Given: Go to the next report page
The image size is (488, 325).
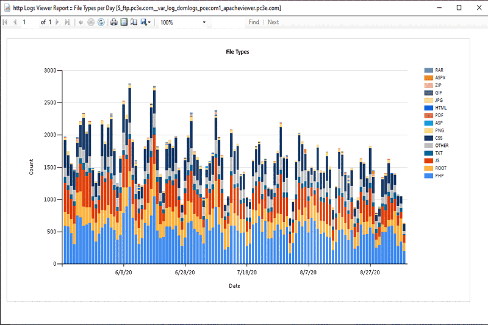Looking at the screenshot, I should (x=57, y=23).
